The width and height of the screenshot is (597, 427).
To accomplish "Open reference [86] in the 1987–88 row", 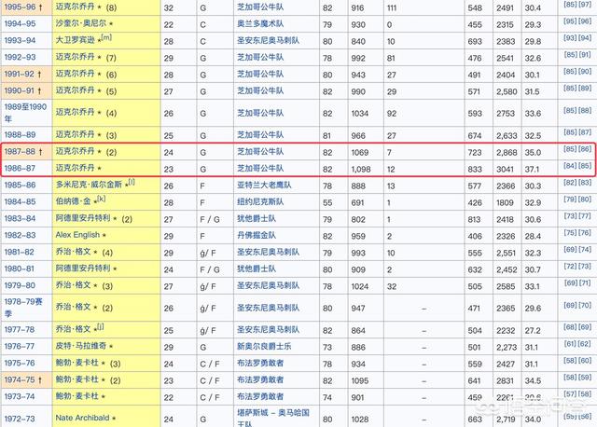I will pyautogui.click(x=585, y=149).
